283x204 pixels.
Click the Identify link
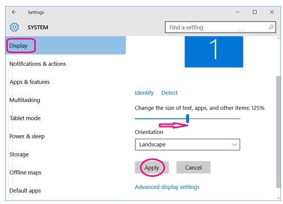(144, 92)
